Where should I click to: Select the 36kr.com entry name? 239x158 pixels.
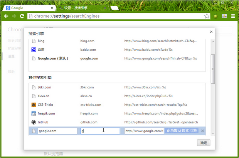click(x=44, y=87)
